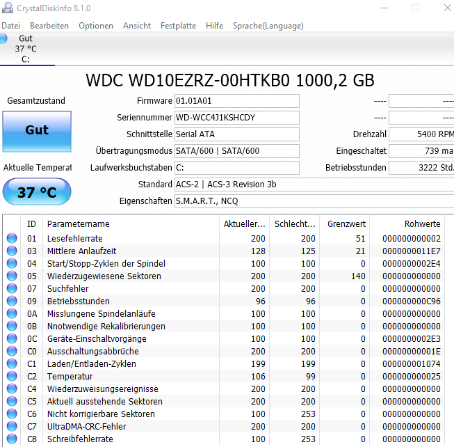Click raw value 0000000002E3 in Geräte-Einschaltvorgänge row
Image resolution: width=454 pixels, height=447 pixels.
pyautogui.click(x=412, y=339)
